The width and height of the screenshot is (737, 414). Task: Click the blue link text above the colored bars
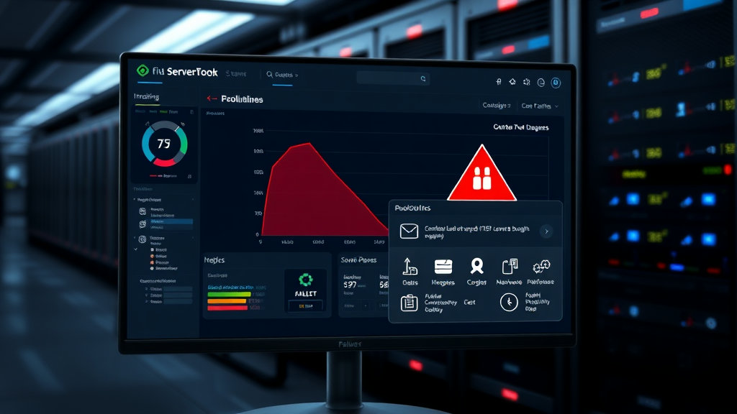point(231,287)
